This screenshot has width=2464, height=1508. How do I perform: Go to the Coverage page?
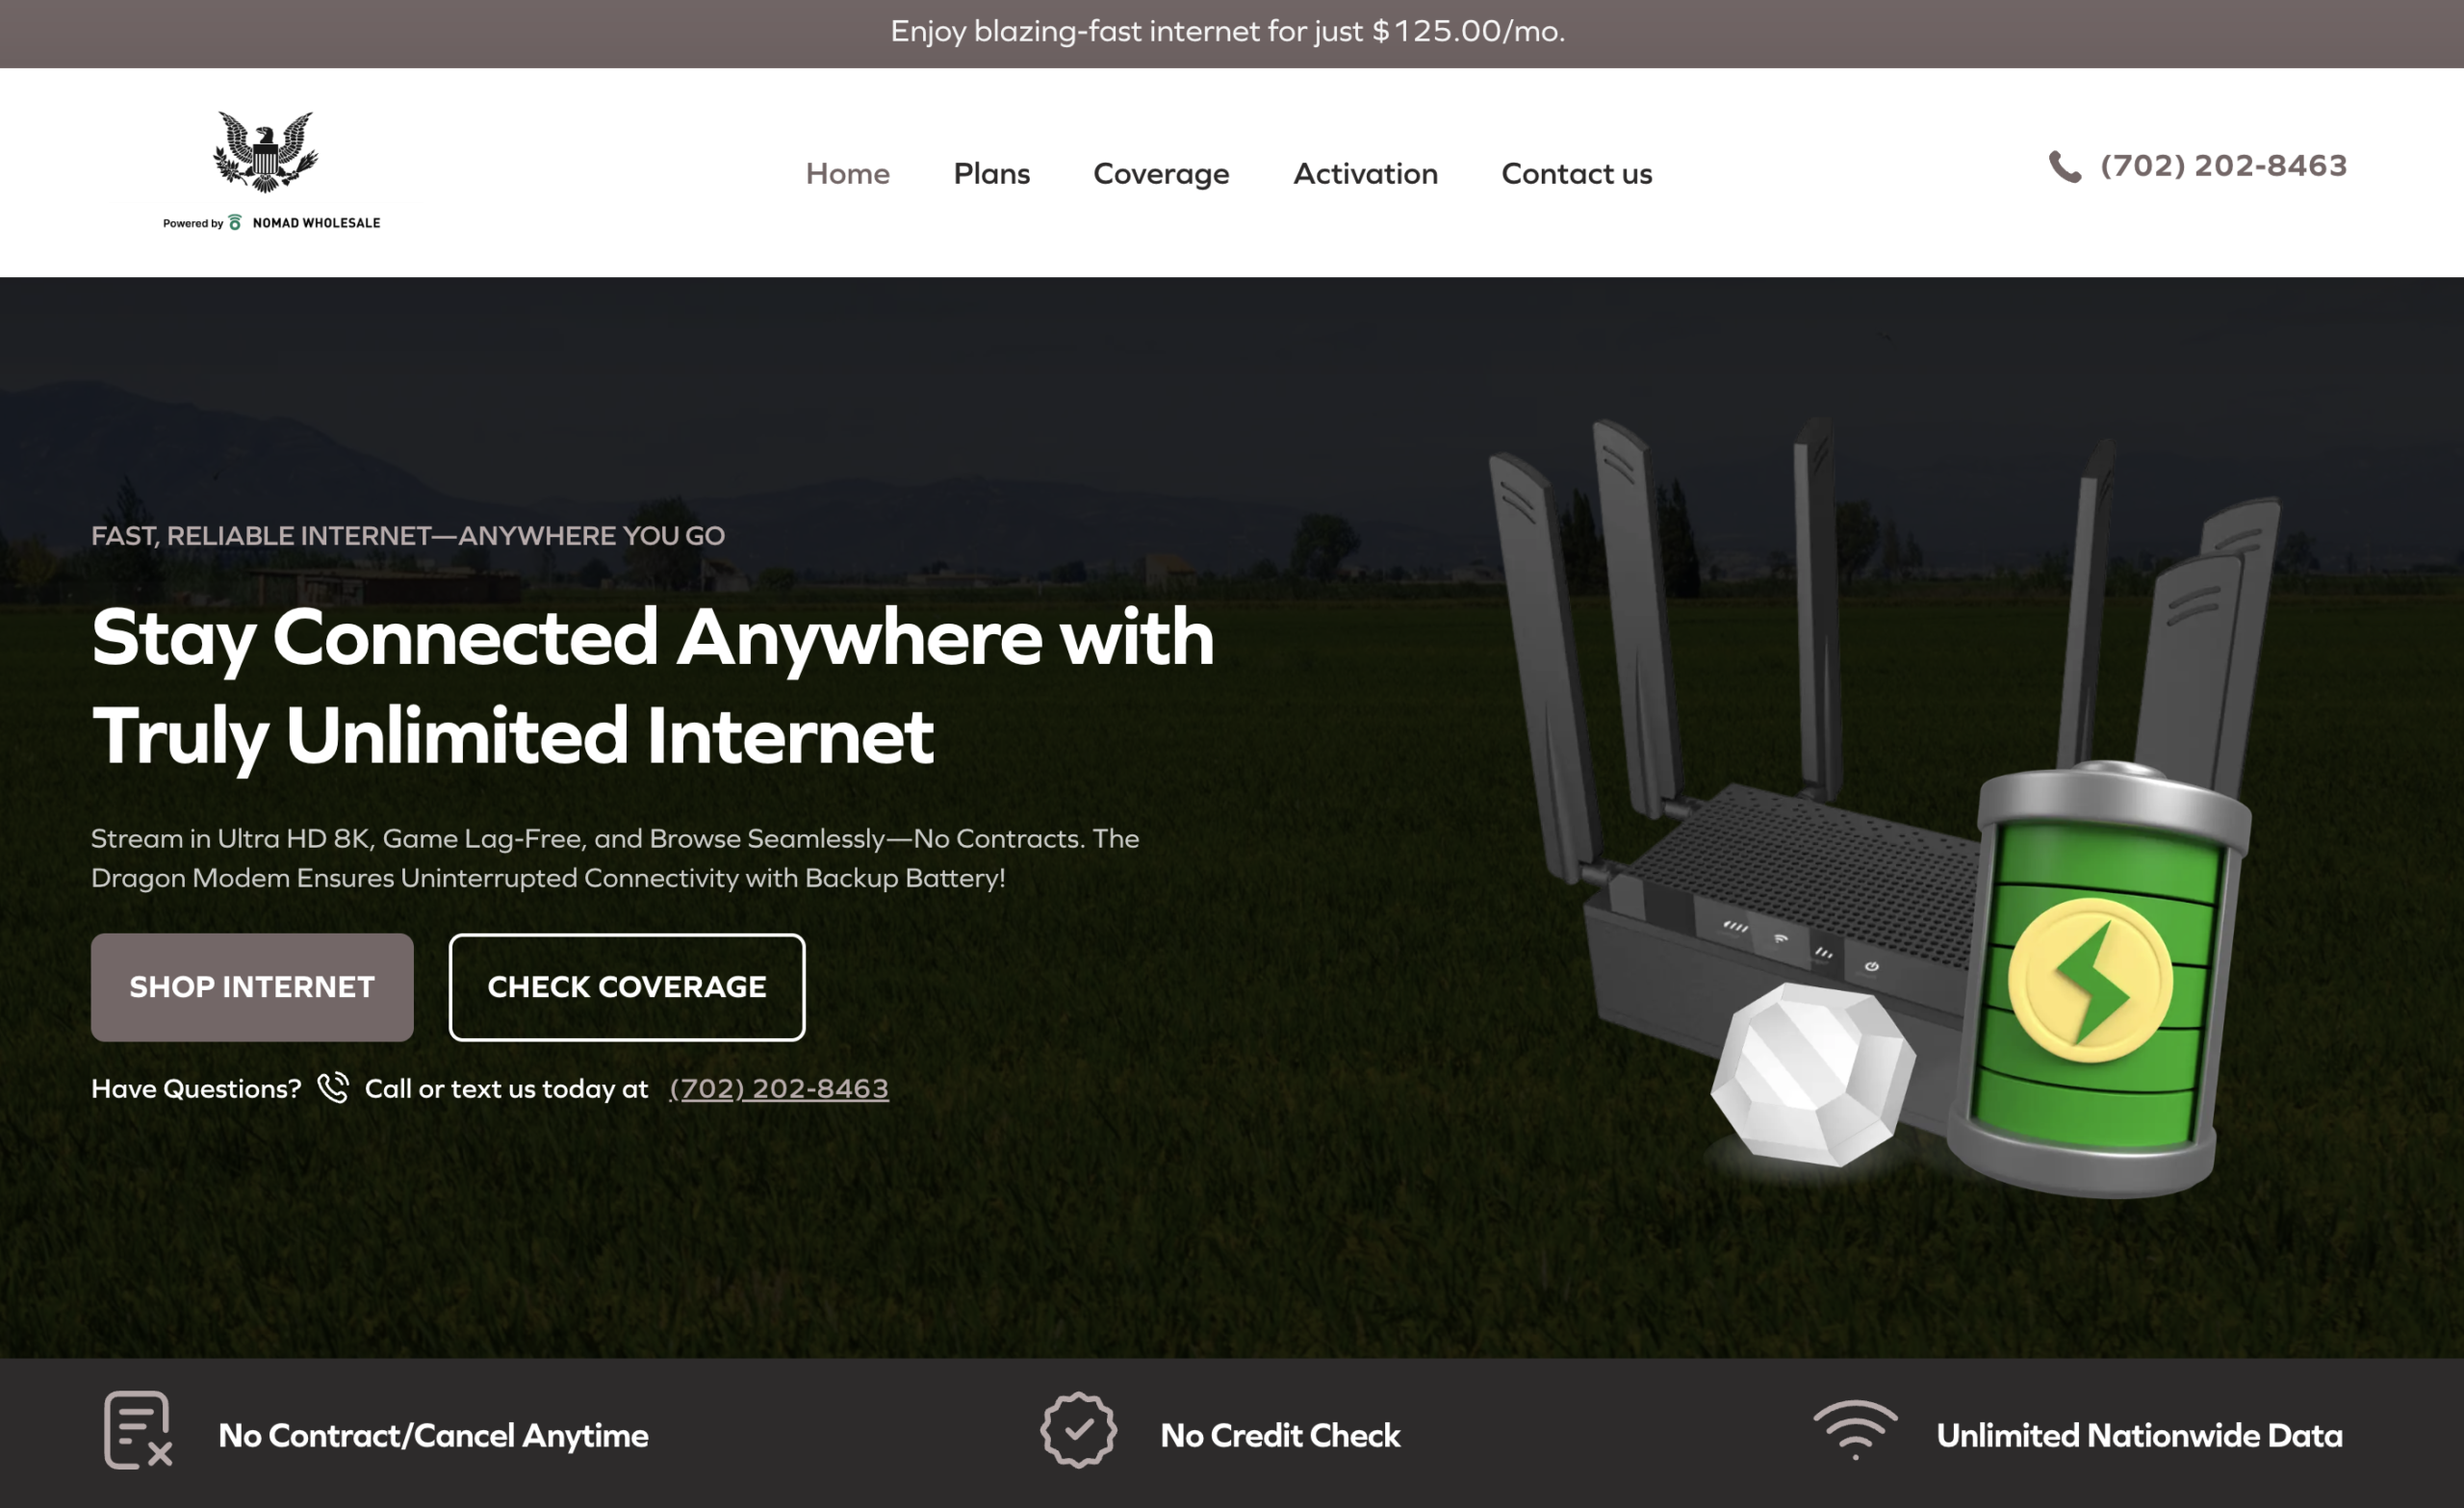pos(1161,174)
